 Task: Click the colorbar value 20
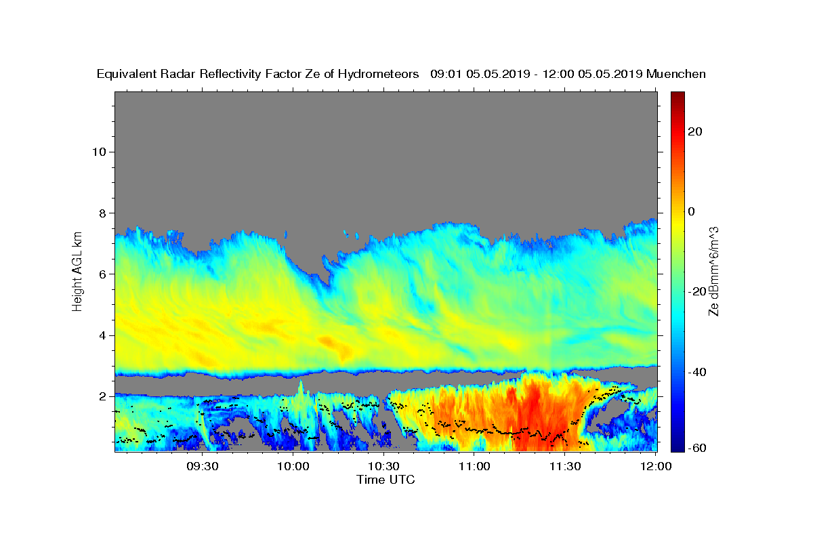point(694,131)
